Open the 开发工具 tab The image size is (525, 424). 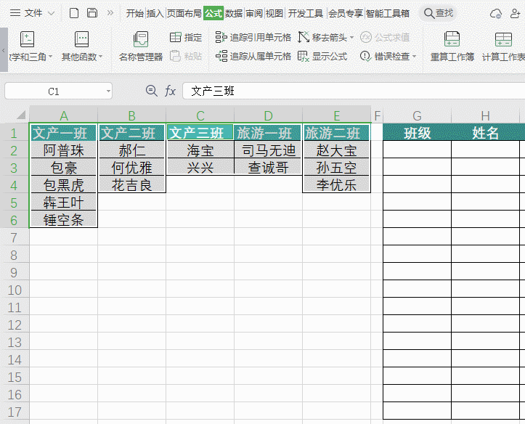tap(306, 13)
